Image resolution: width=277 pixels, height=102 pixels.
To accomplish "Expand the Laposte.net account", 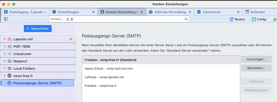I will (x=5, y=39).
